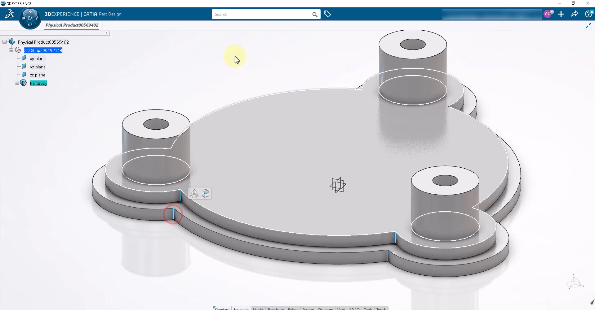Expand the PartBody node

pyautogui.click(x=17, y=83)
